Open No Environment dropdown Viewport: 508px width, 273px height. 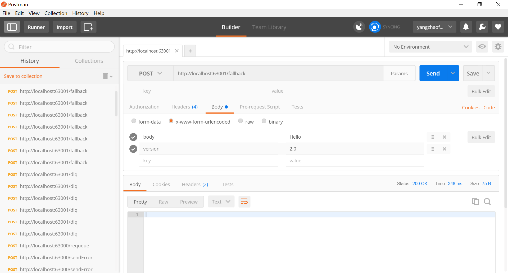[x=430, y=47]
